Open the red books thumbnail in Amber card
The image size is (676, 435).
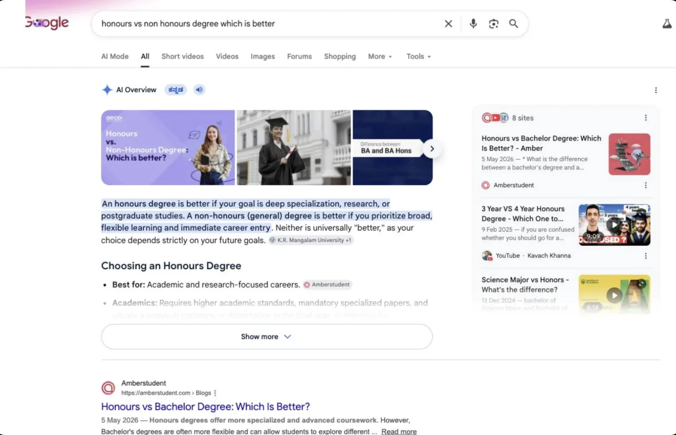[x=630, y=154]
